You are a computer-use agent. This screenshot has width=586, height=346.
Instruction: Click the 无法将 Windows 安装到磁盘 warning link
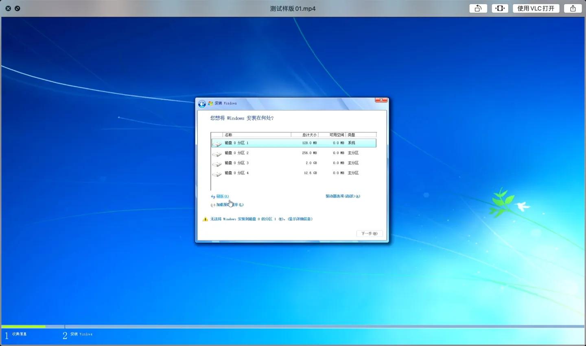click(x=261, y=219)
